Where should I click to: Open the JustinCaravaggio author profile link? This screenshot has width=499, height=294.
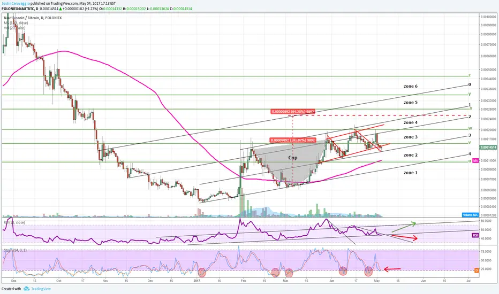[16, 3]
